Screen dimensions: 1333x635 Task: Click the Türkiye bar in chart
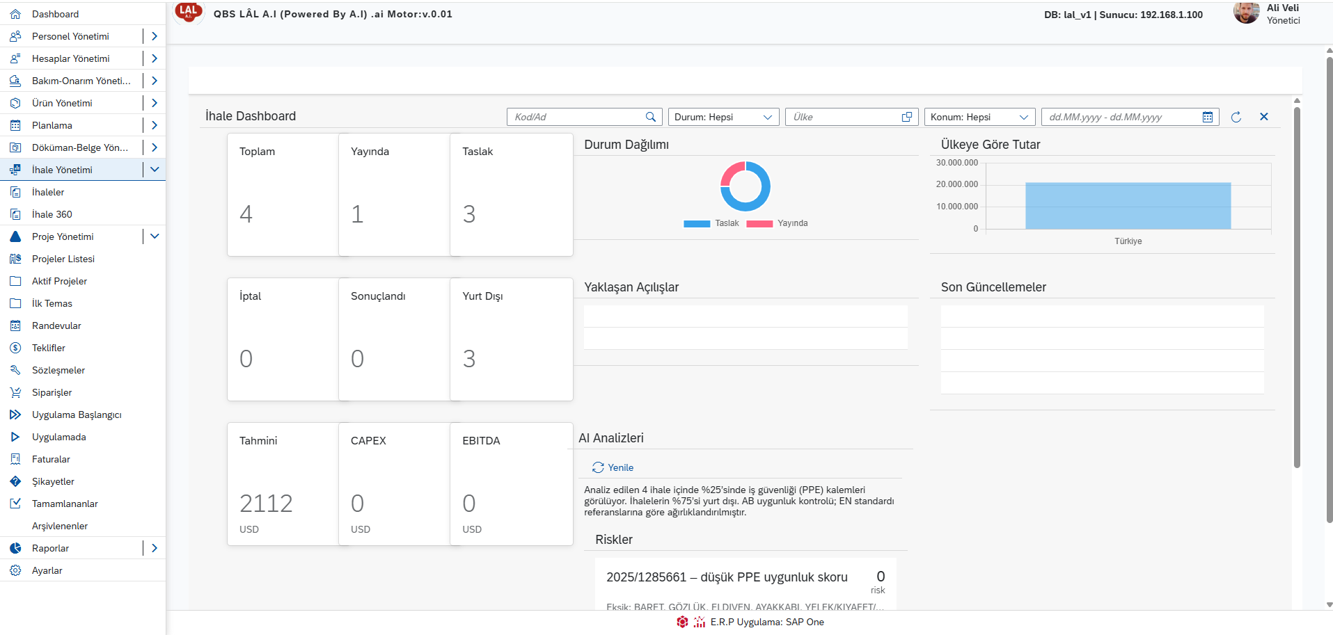pyautogui.click(x=1128, y=206)
